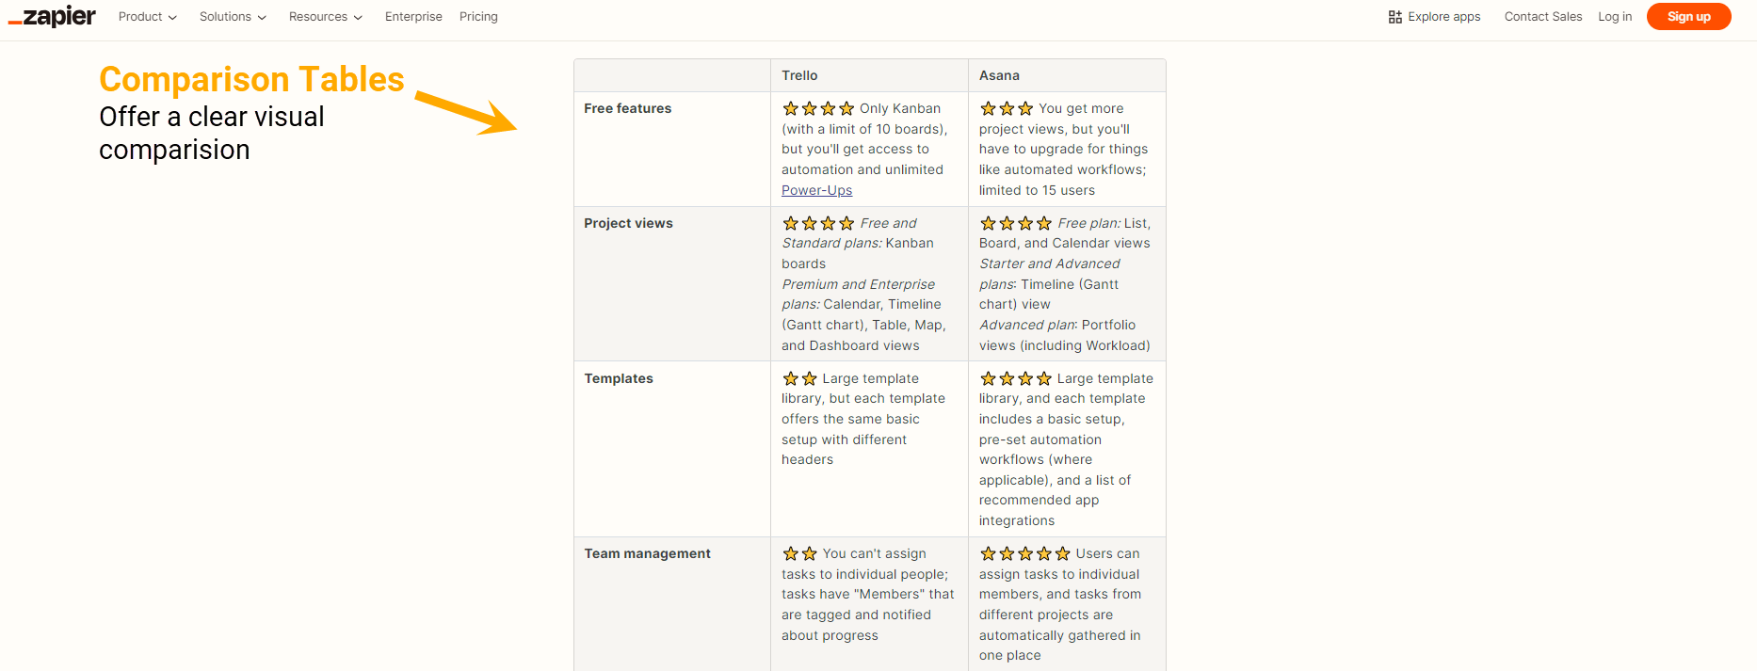
Task: Expand the Product dropdown
Action: pos(147,16)
